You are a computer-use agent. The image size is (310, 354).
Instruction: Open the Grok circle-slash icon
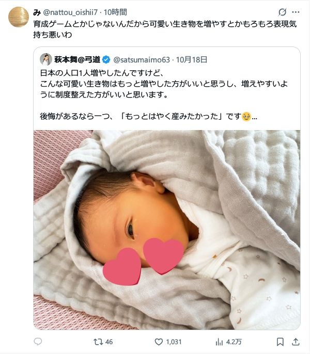[282, 12]
